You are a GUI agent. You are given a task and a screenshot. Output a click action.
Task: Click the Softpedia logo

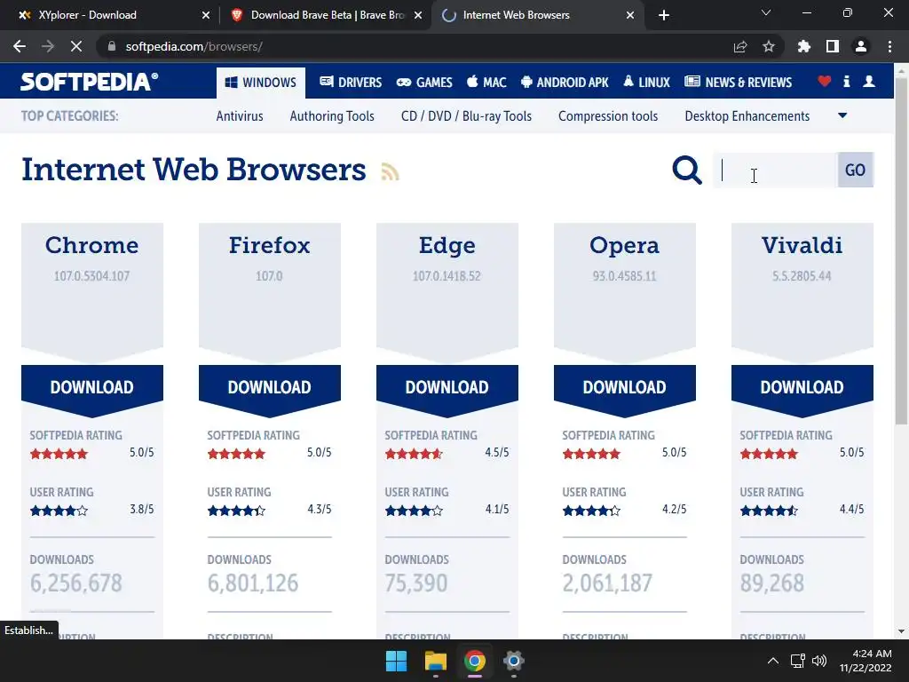[x=90, y=82]
